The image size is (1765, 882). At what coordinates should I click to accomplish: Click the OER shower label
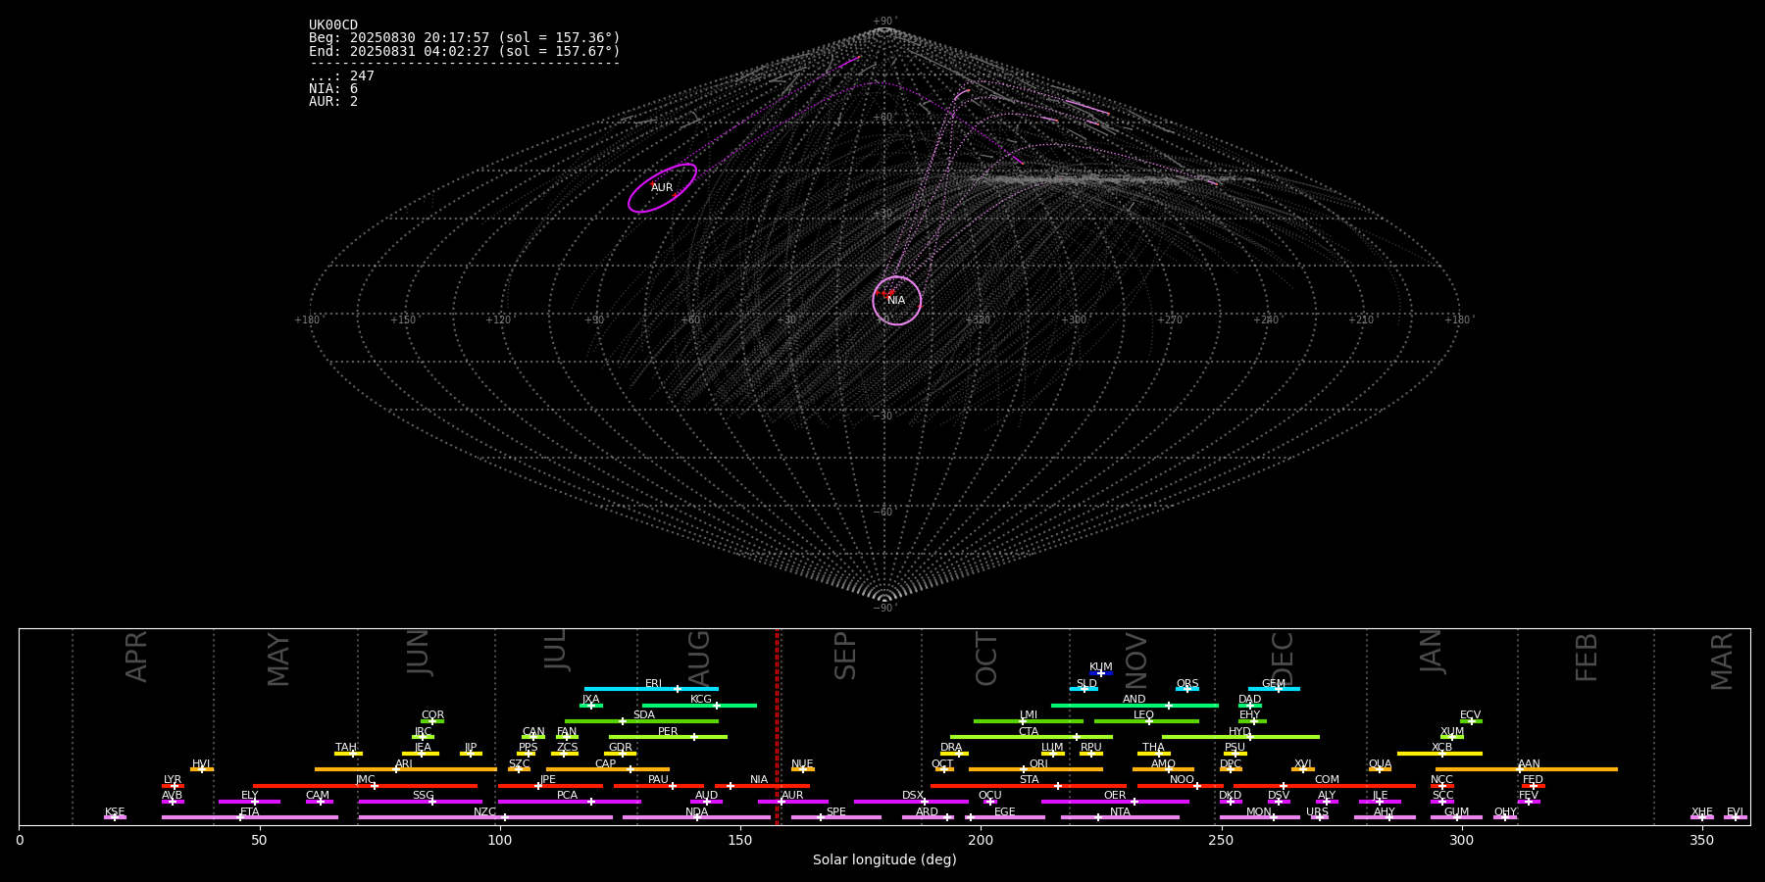(x=1115, y=795)
